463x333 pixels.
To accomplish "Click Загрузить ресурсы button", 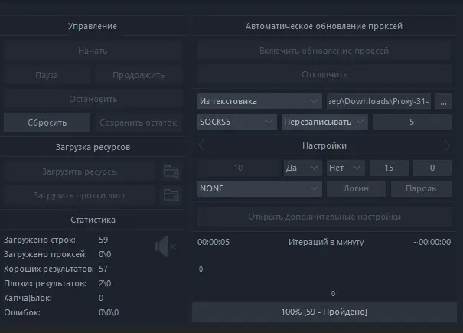I will click(x=80, y=171).
